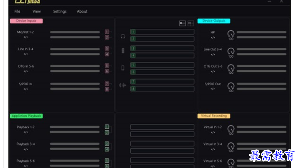Open routing slot for output channel 5

(162, 65)
